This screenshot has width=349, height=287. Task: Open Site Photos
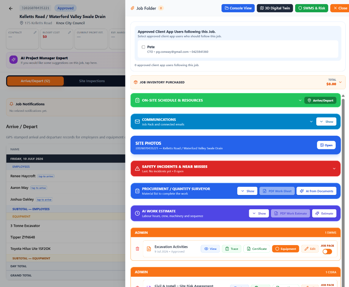(326, 145)
